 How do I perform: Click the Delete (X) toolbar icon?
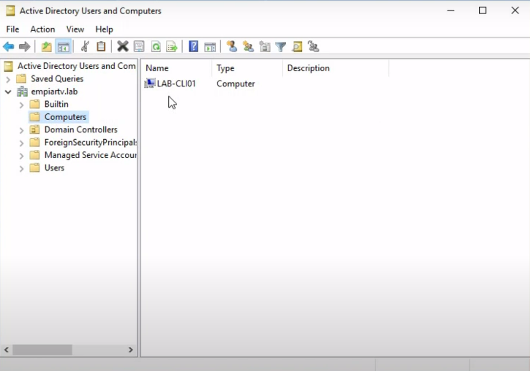122,46
